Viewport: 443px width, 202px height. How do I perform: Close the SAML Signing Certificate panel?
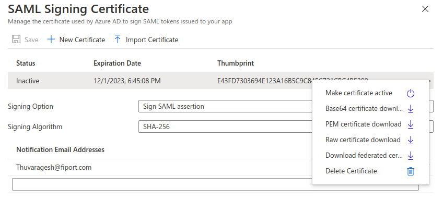[425, 9]
